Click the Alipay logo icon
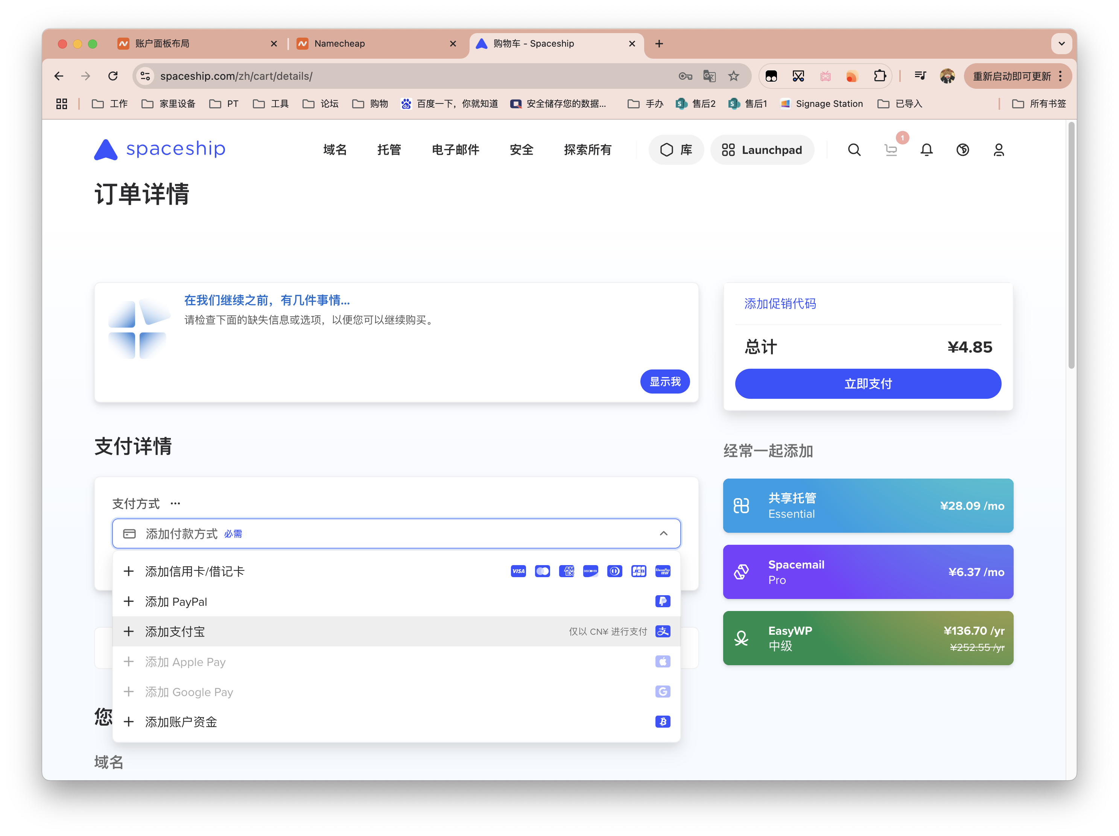Screen dimensions: 1119x836 tap(663, 631)
